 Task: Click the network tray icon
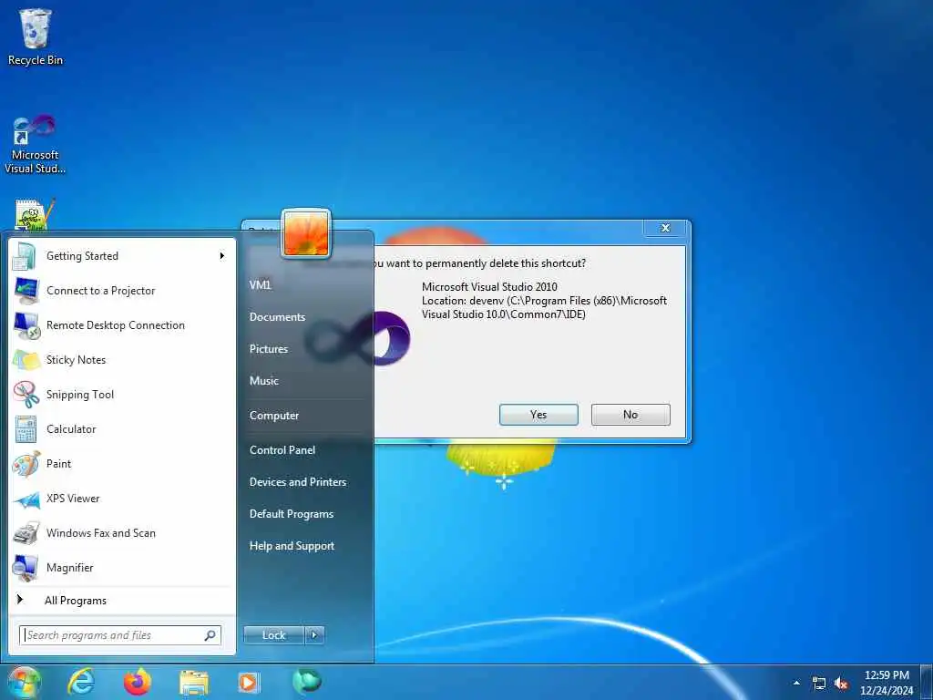pyautogui.click(x=819, y=684)
